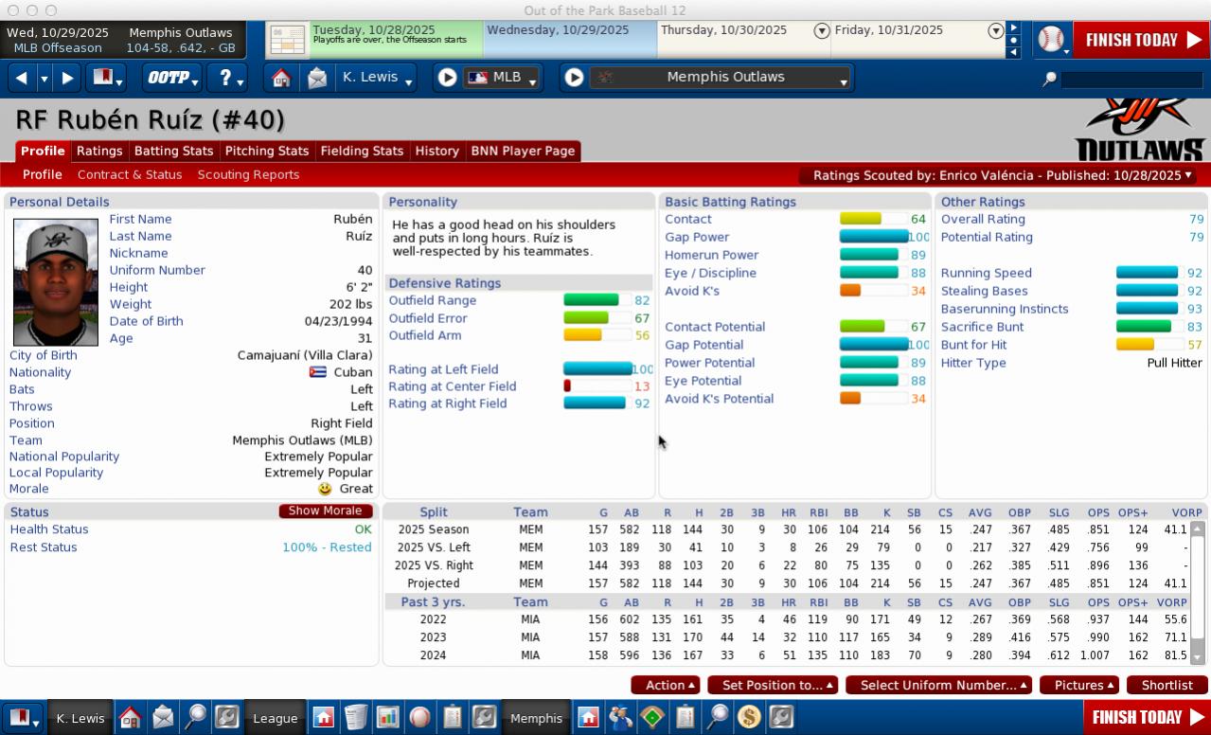
Task: Expand the K. Lewis manager dropdown in toolbar
Action: tap(376, 78)
